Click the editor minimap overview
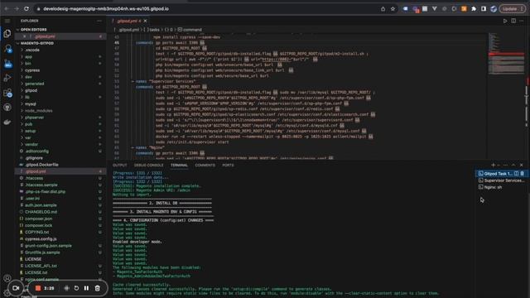 click(506, 54)
